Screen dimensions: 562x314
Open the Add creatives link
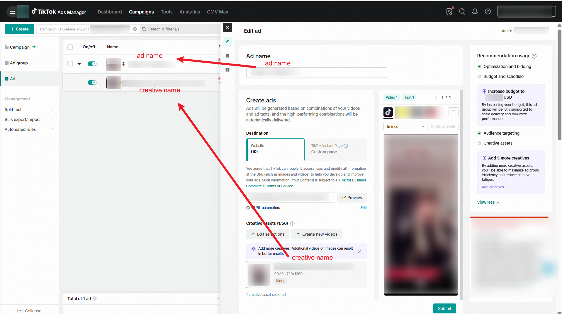tap(493, 187)
